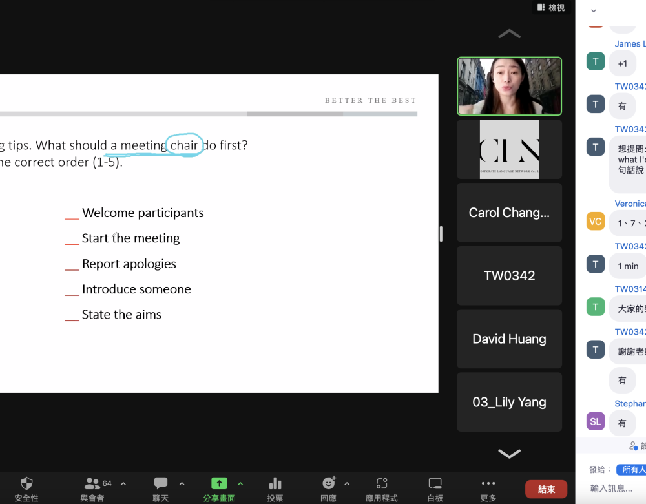
Task: Click the red End (結束) button
Action: [546, 489]
